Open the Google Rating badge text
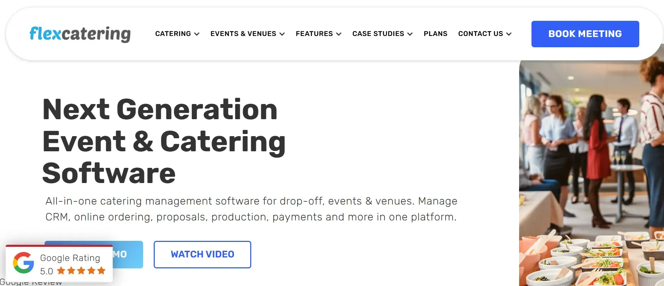 [70, 258]
